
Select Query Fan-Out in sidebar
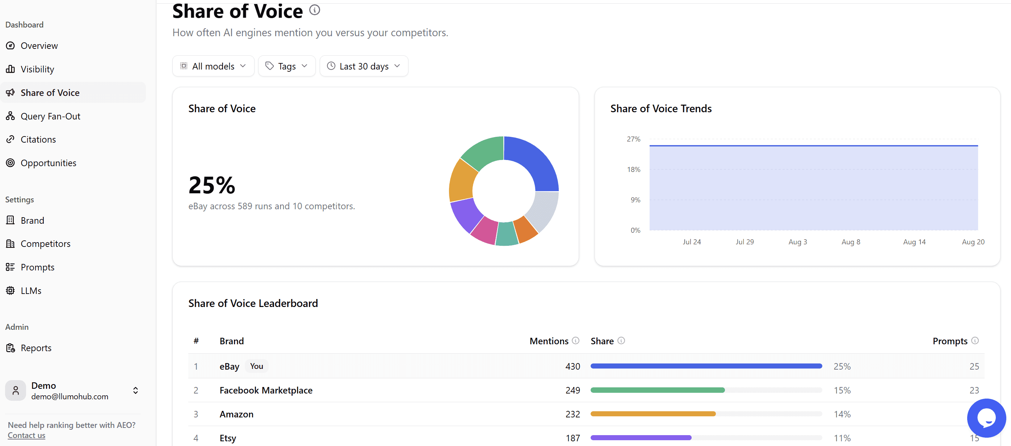[x=50, y=117]
